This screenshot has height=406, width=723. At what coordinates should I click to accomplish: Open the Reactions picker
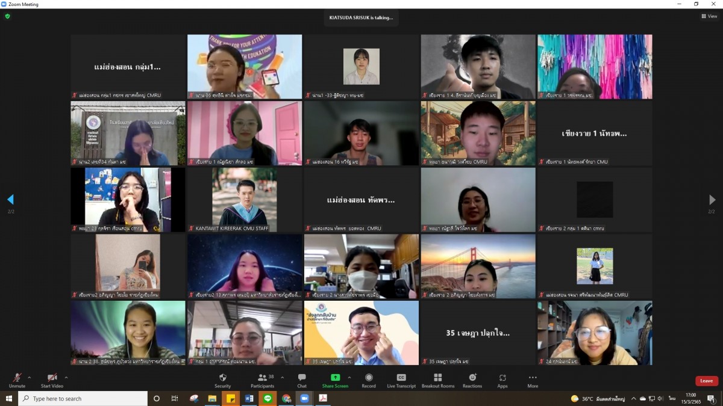click(x=472, y=380)
